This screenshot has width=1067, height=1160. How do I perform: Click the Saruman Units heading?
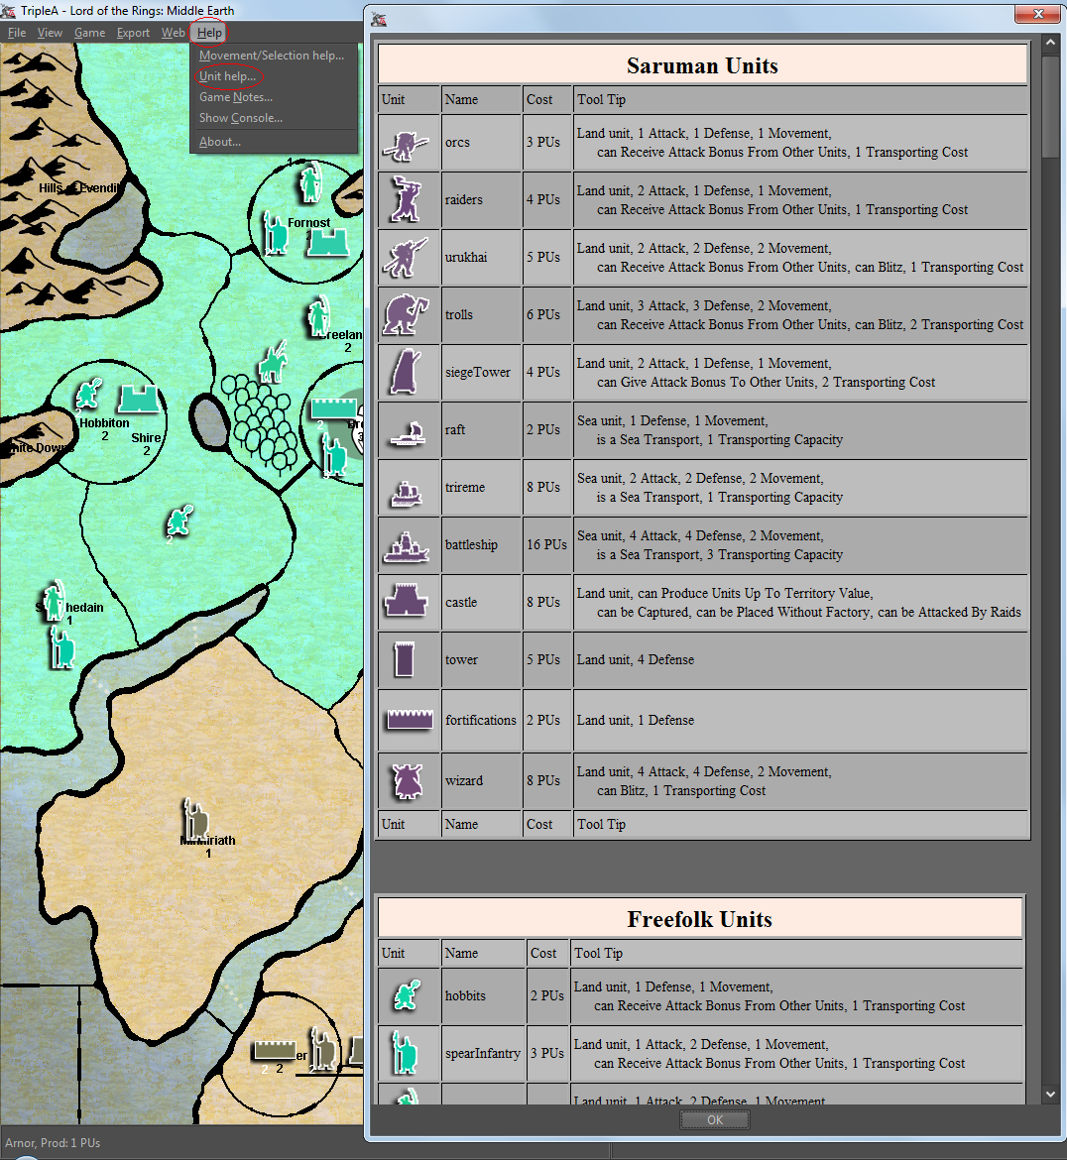click(702, 65)
